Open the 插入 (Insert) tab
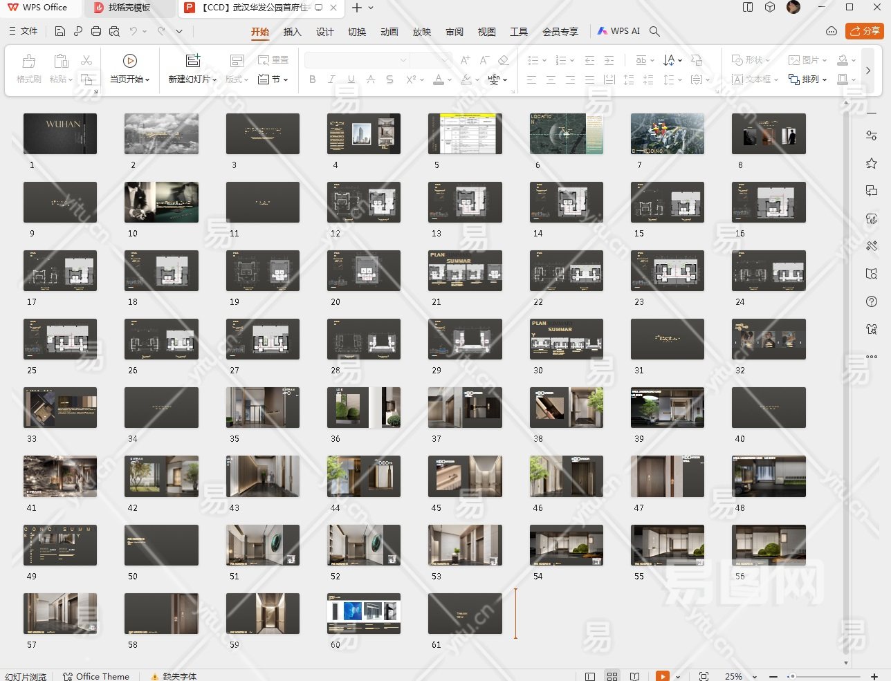Viewport: 891px width, 681px height. click(x=293, y=32)
